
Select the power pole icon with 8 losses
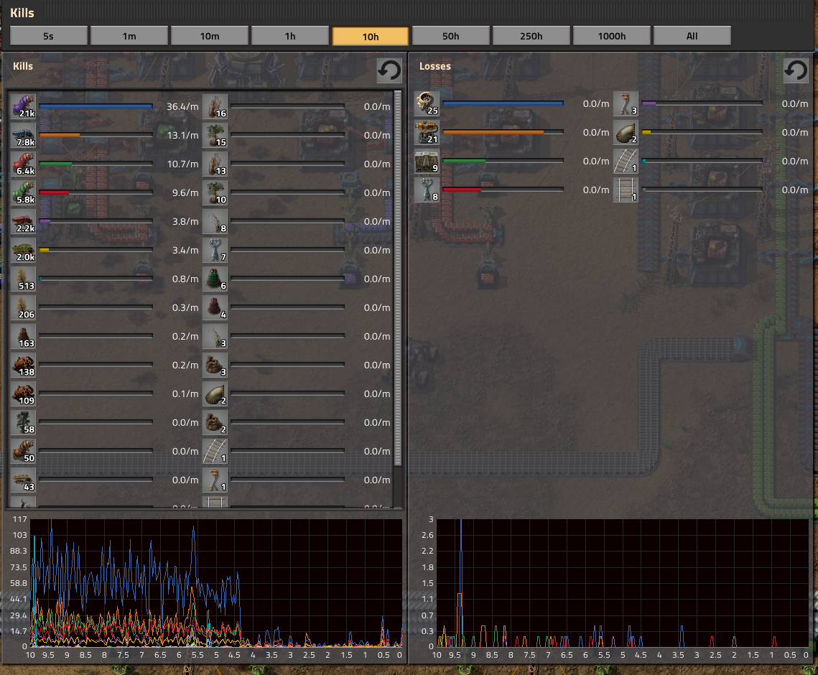point(427,190)
